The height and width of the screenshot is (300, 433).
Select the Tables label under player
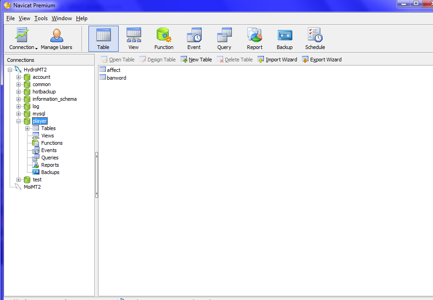click(49, 128)
